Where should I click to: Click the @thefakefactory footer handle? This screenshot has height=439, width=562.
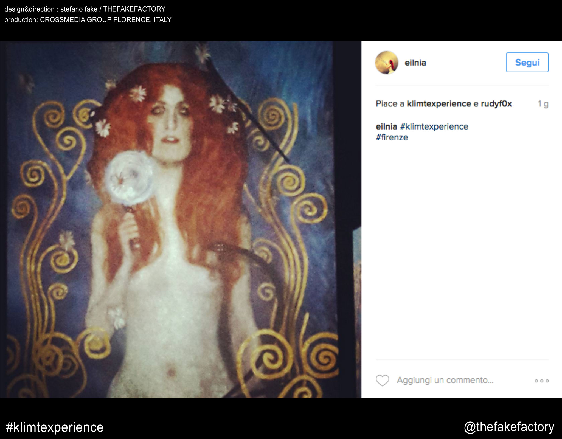(509, 427)
